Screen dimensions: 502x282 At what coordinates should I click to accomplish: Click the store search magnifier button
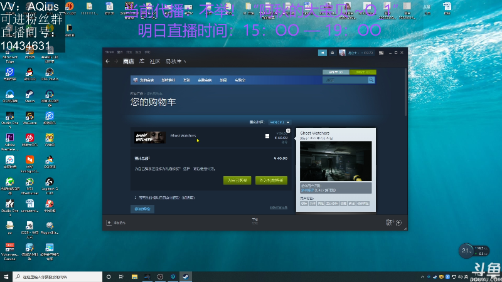click(x=371, y=80)
